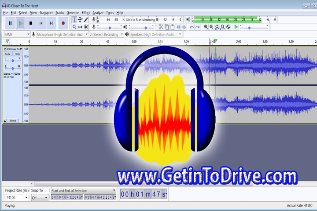This screenshot has width=317, height=211.
Task: Open the 03 Closer To track dropdown menu
Action: pos(15,49)
